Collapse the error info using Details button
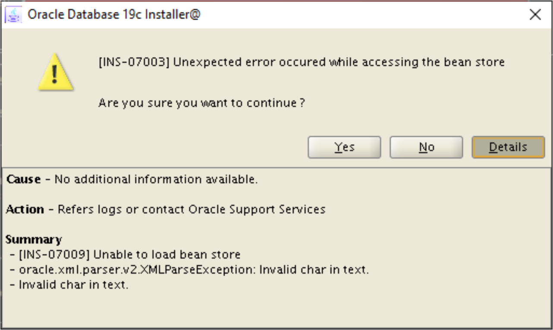 [x=508, y=147]
